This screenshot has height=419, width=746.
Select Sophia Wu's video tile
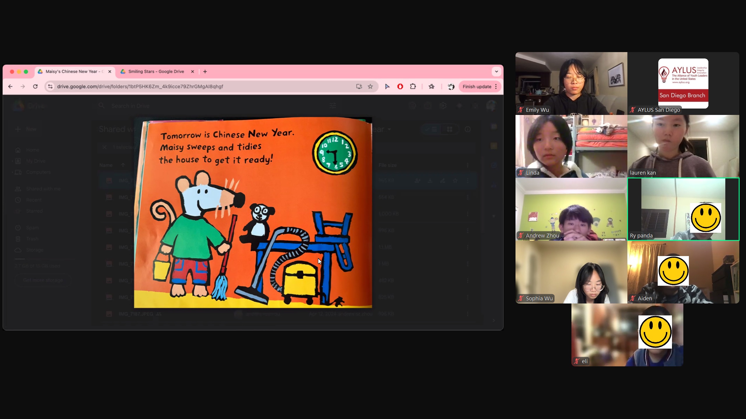tap(571, 272)
